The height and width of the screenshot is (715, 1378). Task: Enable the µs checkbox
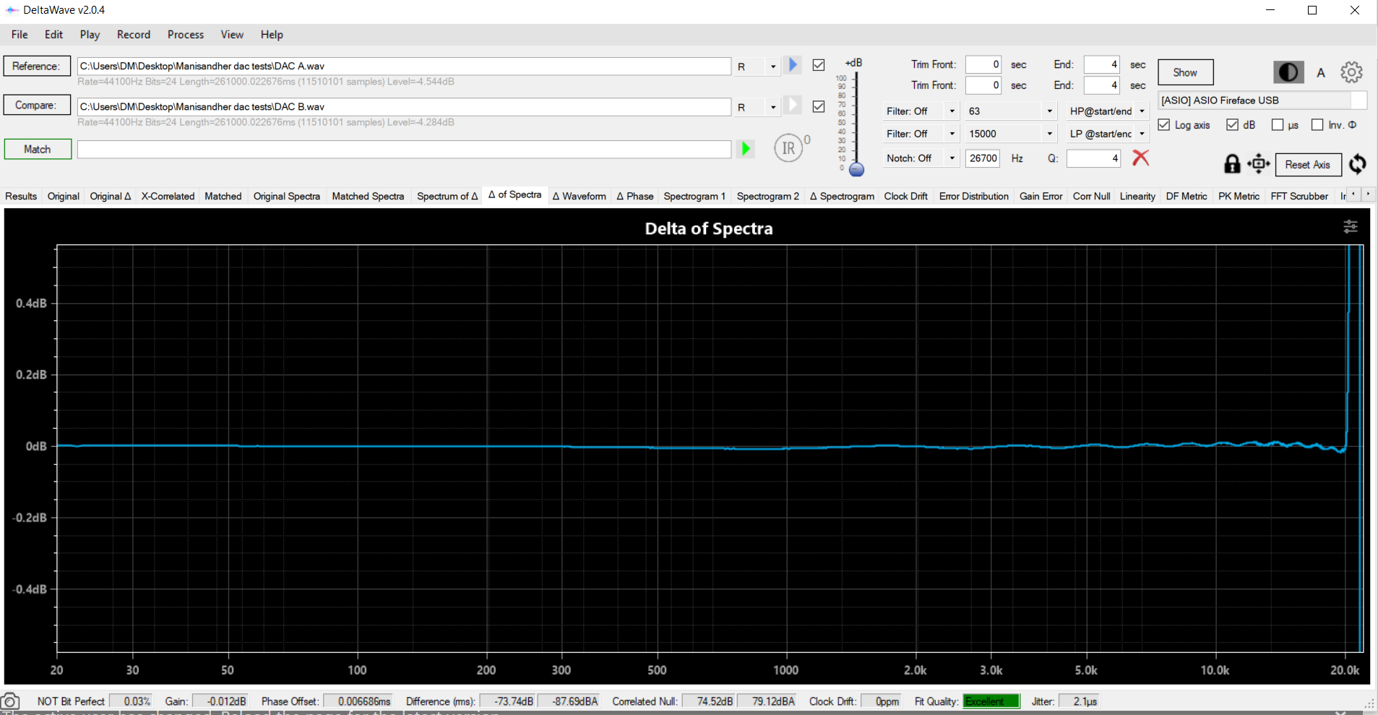(1278, 124)
